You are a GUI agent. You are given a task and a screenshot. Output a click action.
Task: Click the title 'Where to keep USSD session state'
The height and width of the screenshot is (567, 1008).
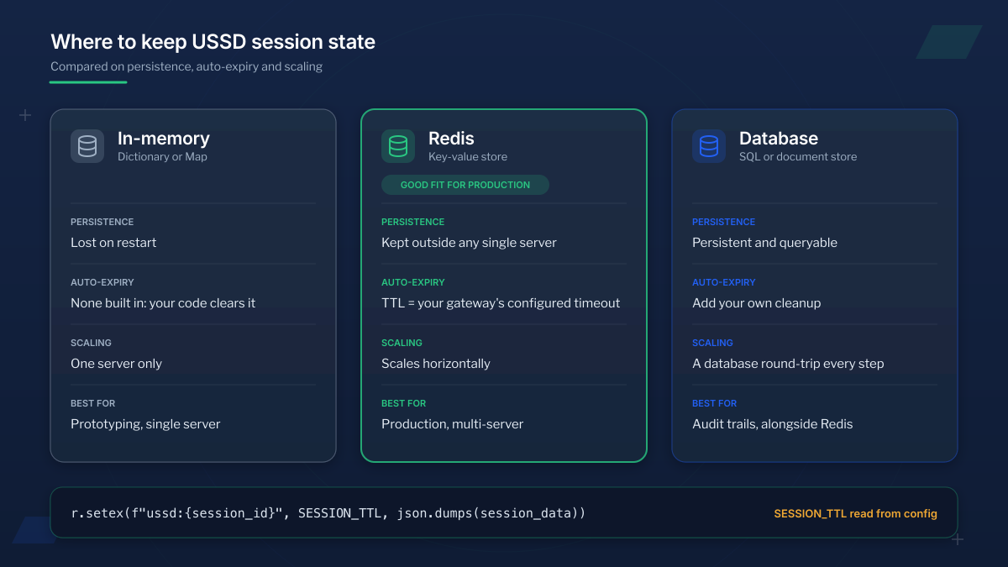[213, 41]
